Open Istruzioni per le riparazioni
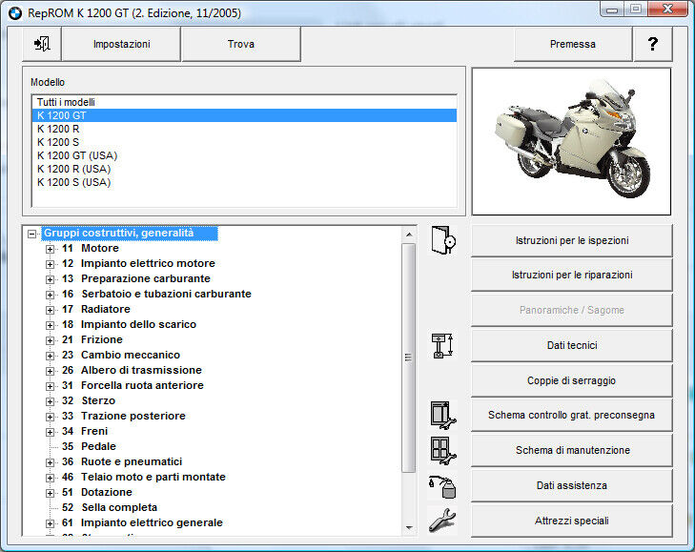Screen dimensions: 695x552 coord(571,275)
